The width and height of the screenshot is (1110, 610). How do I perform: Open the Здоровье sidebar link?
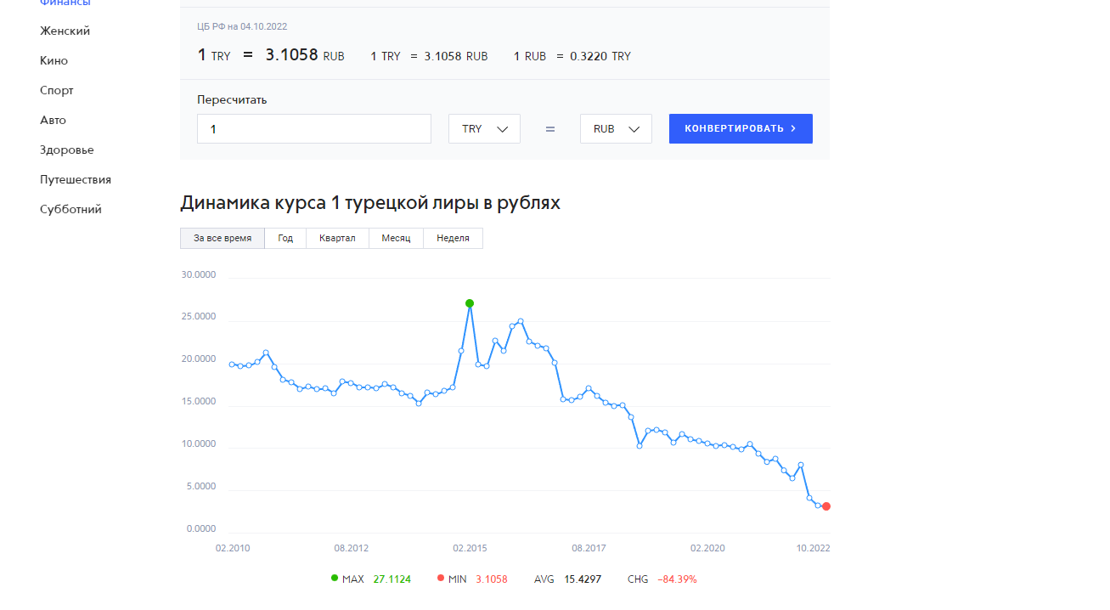click(x=67, y=150)
